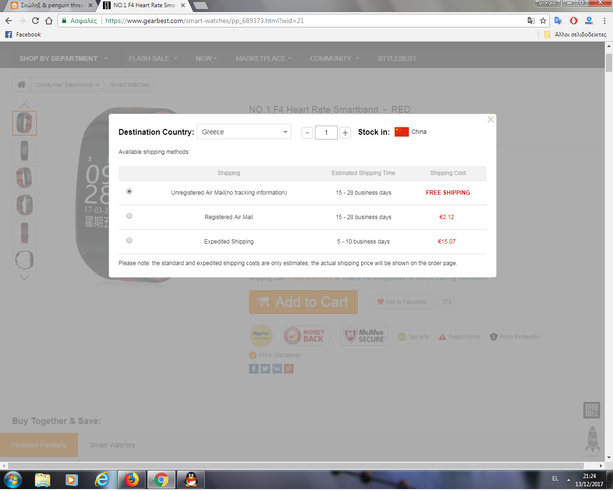This screenshot has width=613, height=491.
Task: Open Windows Start menu
Action: pyautogui.click(x=12, y=479)
